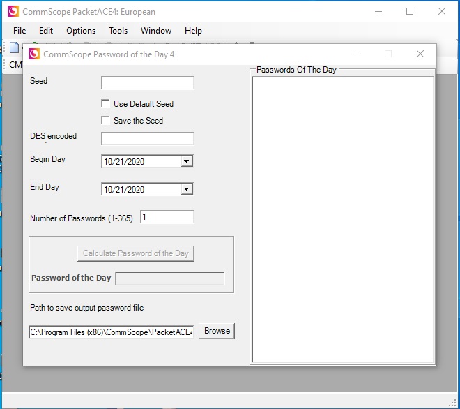Minimize the PacketACE4 main window
Image resolution: width=460 pixels, height=409 pixels.
point(378,11)
